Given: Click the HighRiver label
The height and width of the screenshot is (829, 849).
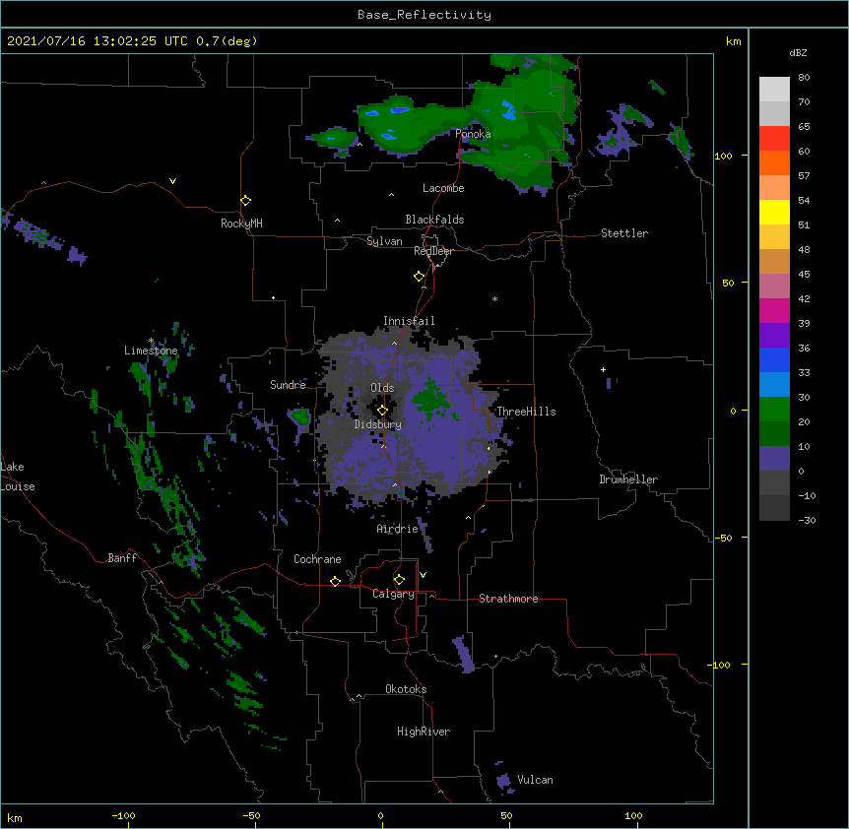Looking at the screenshot, I should click(424, 732).
